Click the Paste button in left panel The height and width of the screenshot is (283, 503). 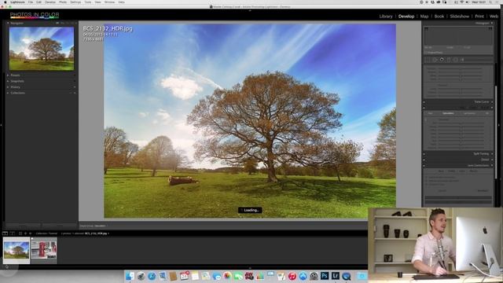[60, 226]
